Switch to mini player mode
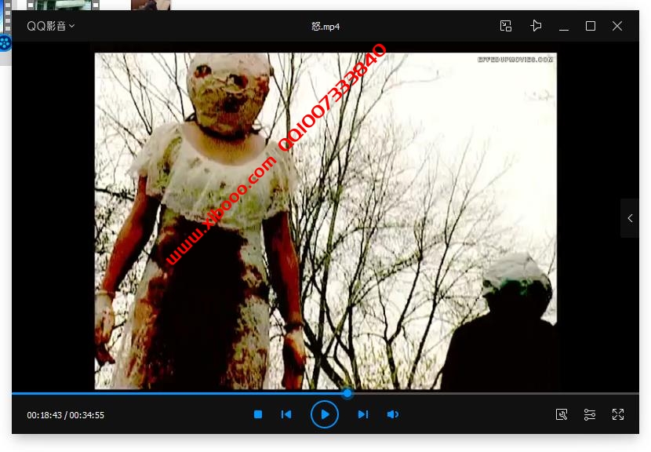 (x=506, y=26)
